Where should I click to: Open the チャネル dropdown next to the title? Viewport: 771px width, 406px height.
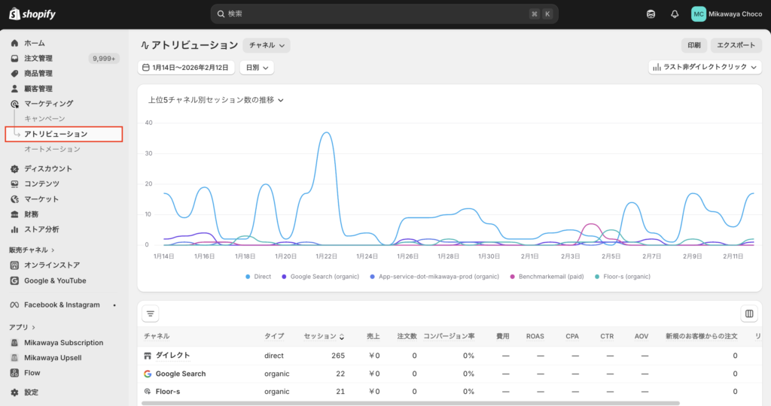point(266,46)
